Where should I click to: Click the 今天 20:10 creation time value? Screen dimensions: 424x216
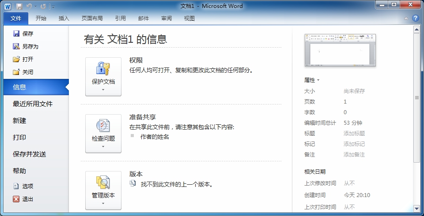(x=357, y=195)
